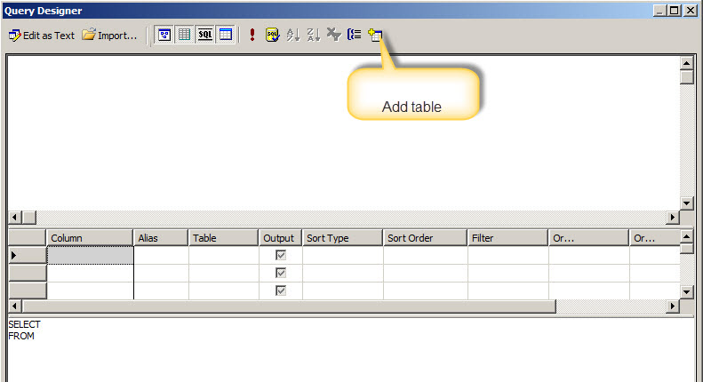Select the Filter column header
Viewport: 703px width, 382px height.
(507, 238)
